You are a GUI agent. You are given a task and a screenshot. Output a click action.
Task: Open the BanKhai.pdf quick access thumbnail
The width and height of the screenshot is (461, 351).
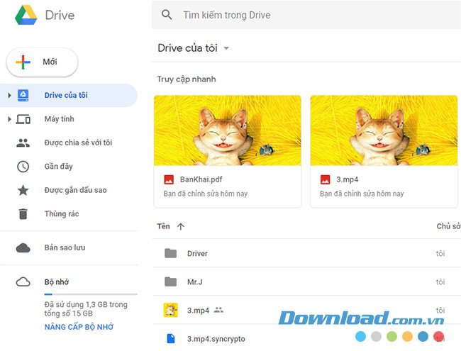pos(228,130)
